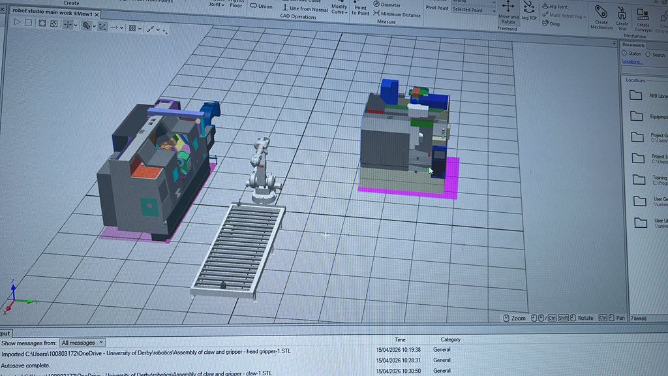Open the Modify Curve dropdown
Viewport: 668px width, 376px height.
point(339,9)
